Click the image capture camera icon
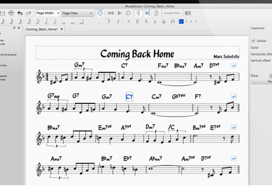272x187 pixels. pos(188,13)
